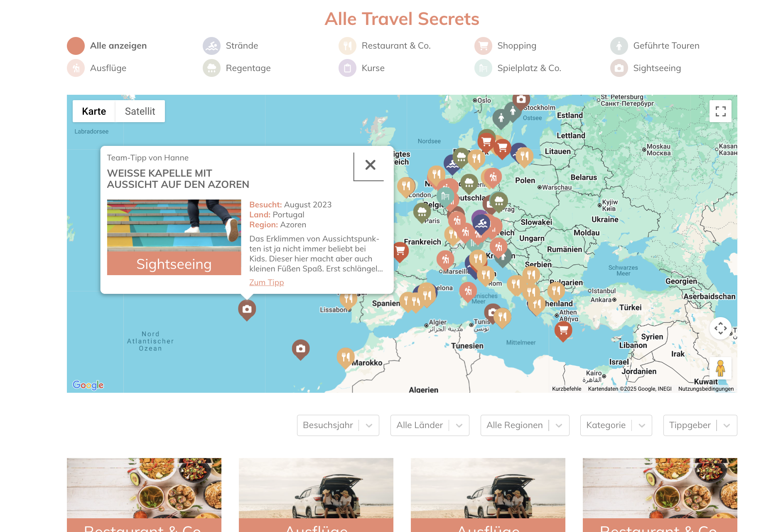The height and width of the screenshot is (532, 771).
Task: Expand the Tippgeber dropdown
Action: click(700, 425)
